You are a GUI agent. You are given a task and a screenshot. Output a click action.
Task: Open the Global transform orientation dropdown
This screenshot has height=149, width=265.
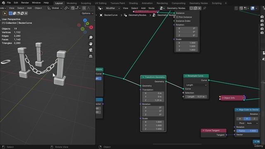[55, 8]
